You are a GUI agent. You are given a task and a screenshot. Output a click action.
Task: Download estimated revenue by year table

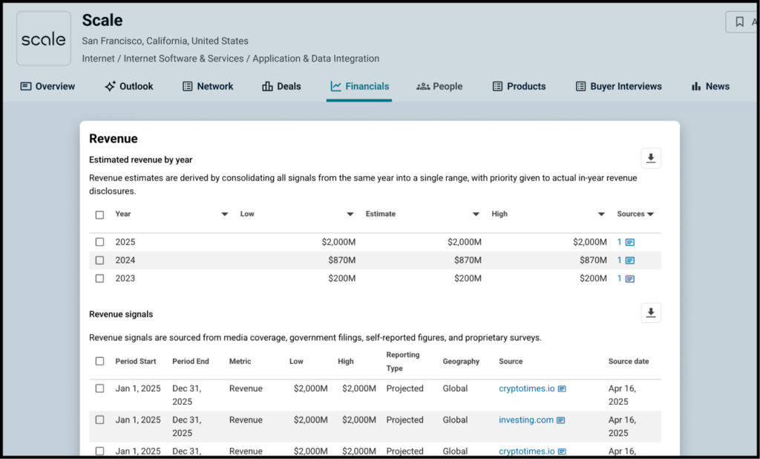click(651, 158)
